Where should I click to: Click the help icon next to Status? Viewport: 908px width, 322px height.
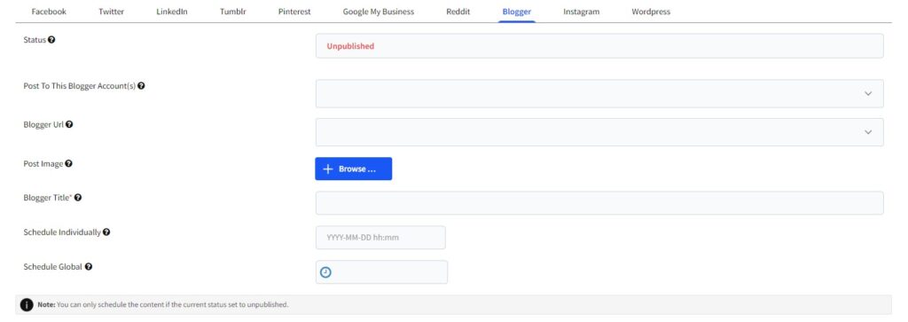point(51,40)
